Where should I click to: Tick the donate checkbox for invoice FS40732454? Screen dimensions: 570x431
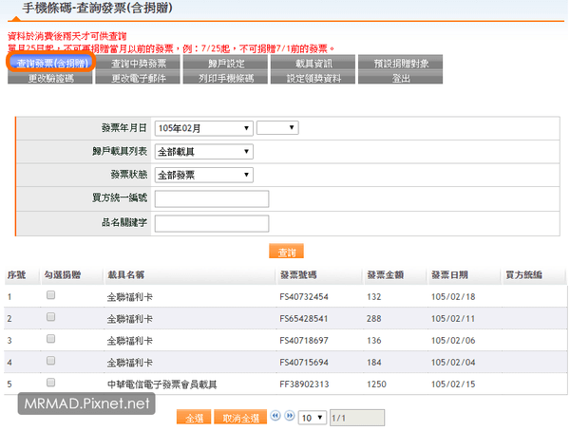click(51, 295)
